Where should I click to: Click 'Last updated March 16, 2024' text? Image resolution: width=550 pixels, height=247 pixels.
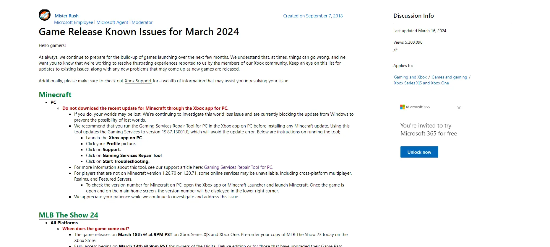420,31
